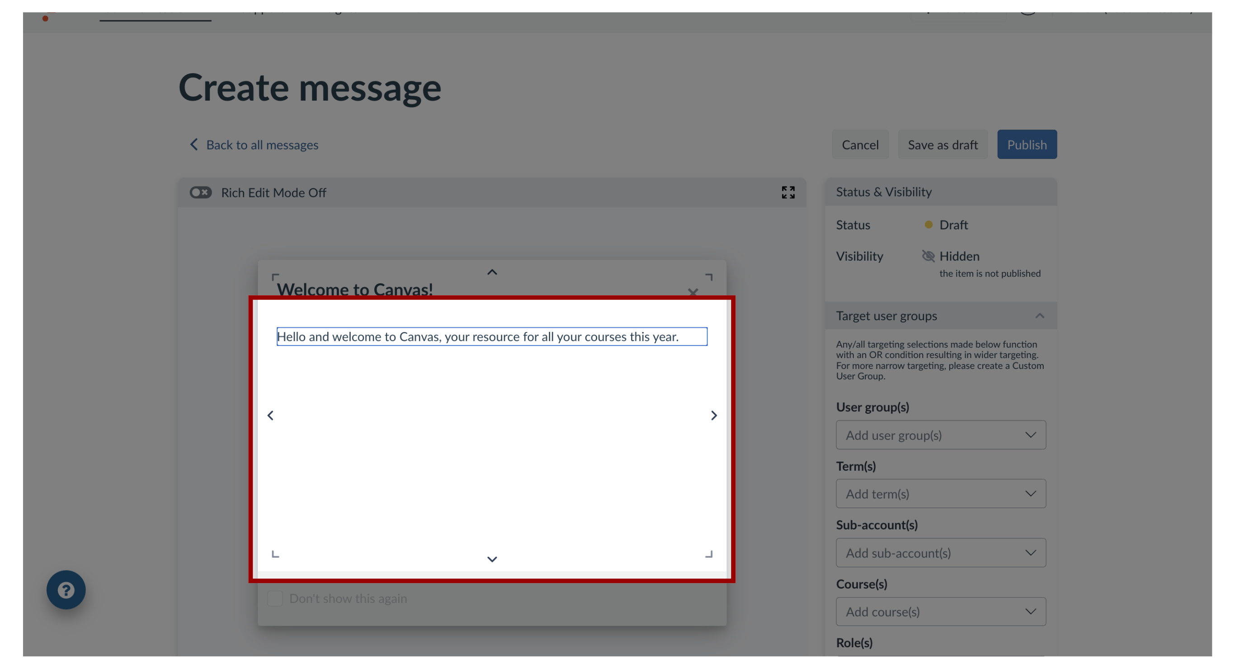This screenshot has width=1235, height=668.
Task: Select bottom-left corner resize handle
Action: tap(275, 554)
